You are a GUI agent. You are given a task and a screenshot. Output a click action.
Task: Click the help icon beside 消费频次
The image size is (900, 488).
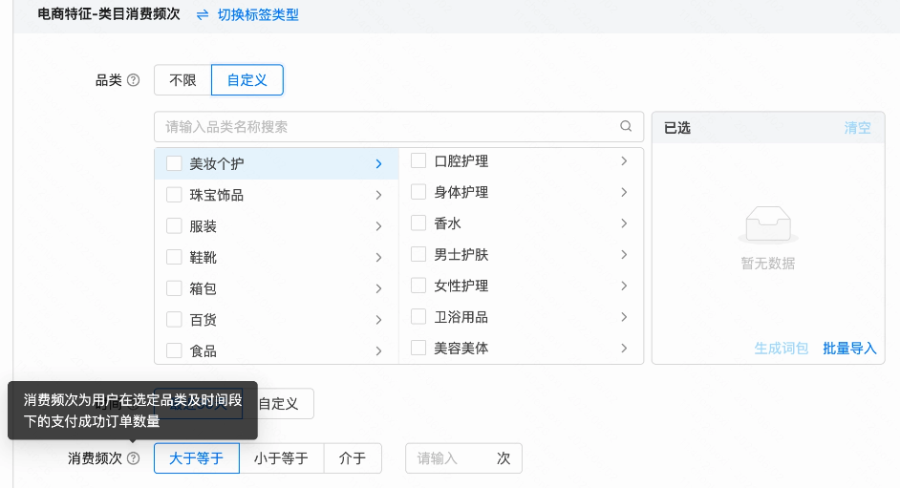click(x=134, y=458)
